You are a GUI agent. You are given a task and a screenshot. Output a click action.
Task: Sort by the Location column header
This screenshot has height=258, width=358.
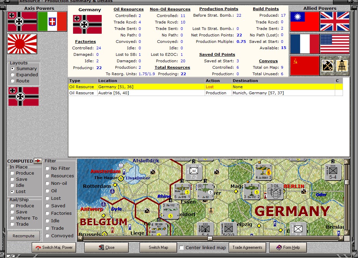click(x=151, y=81)
